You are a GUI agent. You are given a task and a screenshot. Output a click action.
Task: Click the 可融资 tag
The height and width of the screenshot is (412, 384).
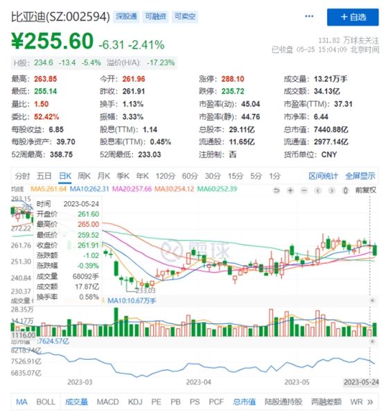pyautogui.click(x=155, y=17)
